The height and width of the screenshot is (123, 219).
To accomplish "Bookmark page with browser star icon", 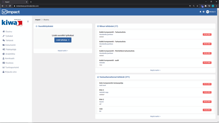I will [197, 6].
